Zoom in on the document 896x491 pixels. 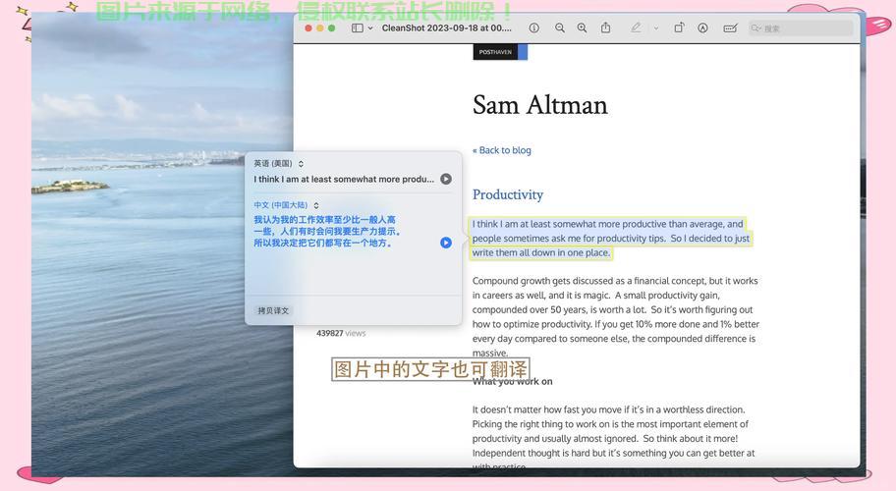[582, 27]
